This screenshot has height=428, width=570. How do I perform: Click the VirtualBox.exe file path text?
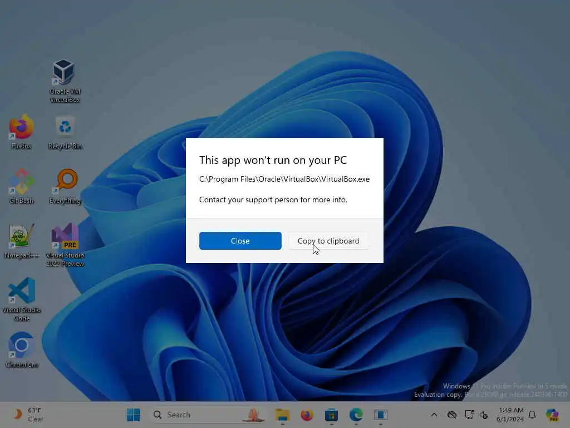click(284, 179)
